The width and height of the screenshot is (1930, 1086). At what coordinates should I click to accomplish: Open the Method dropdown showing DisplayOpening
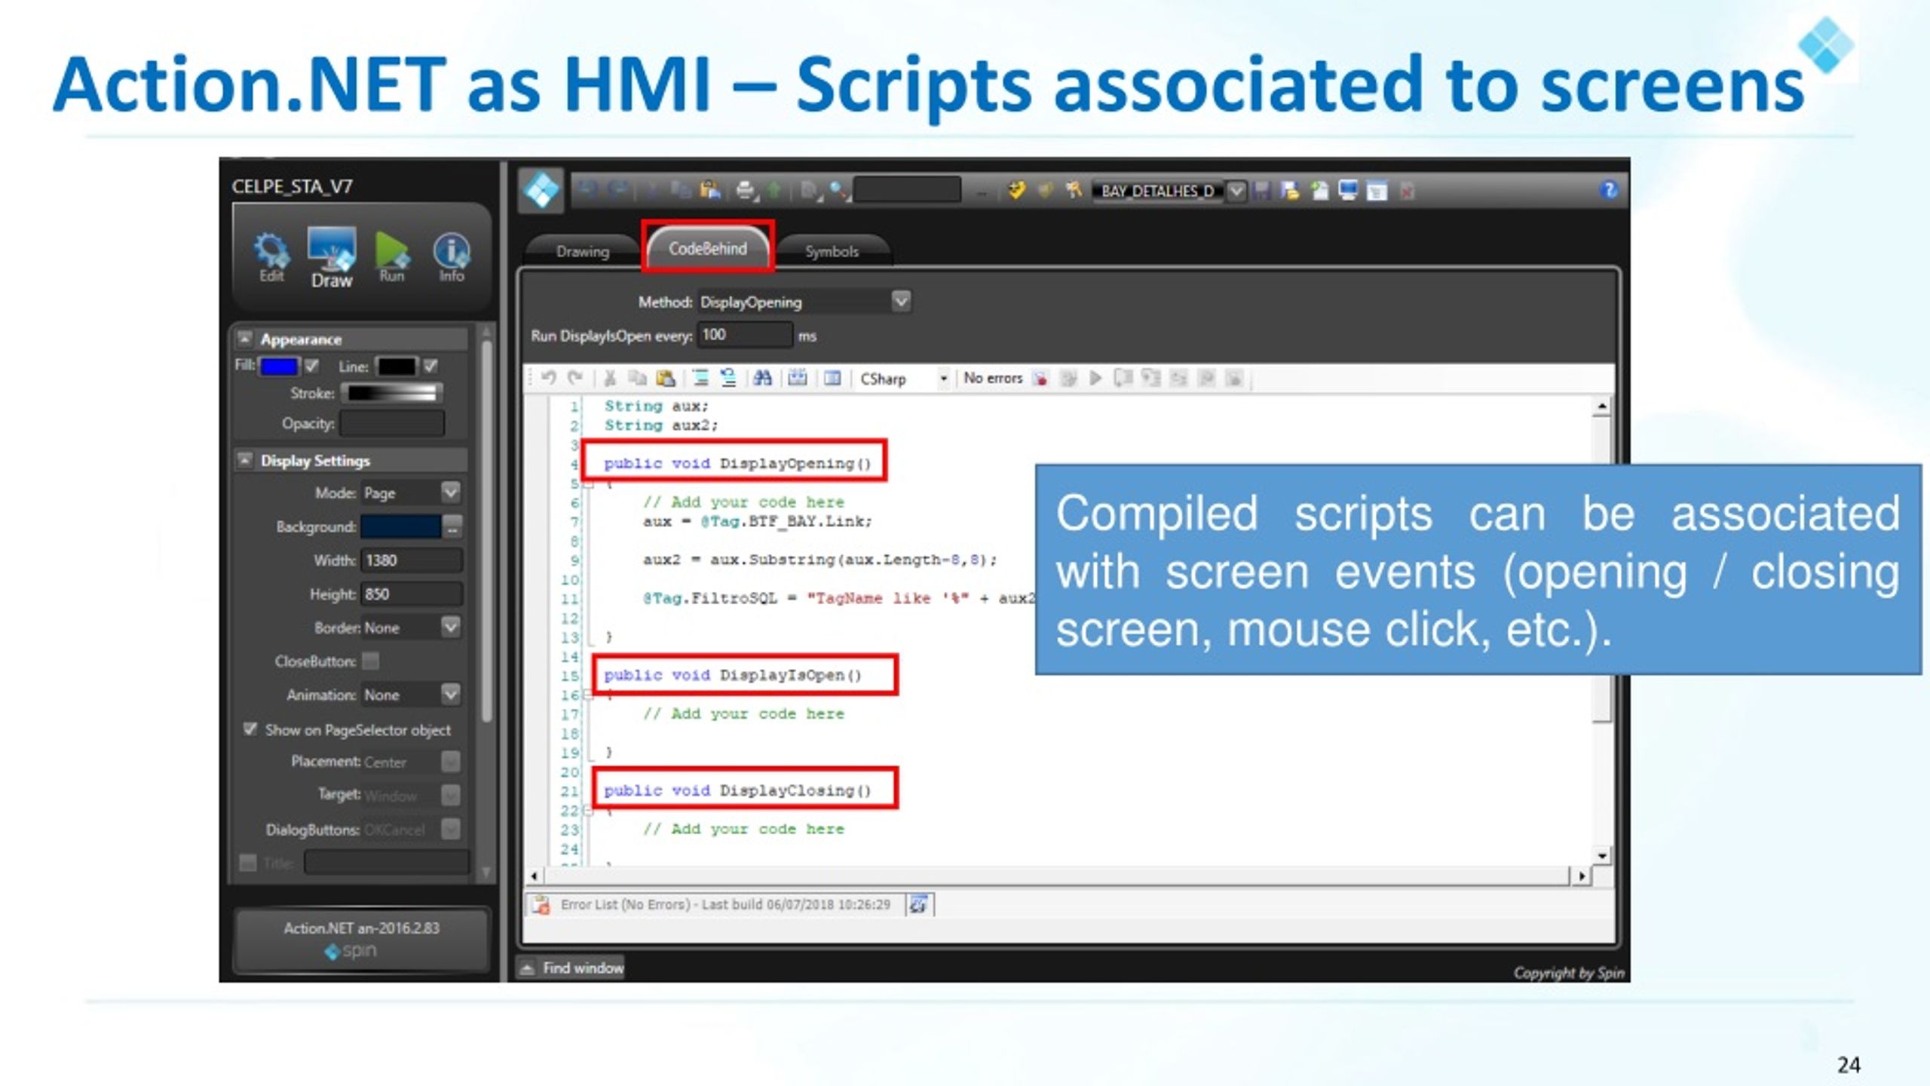901,301
